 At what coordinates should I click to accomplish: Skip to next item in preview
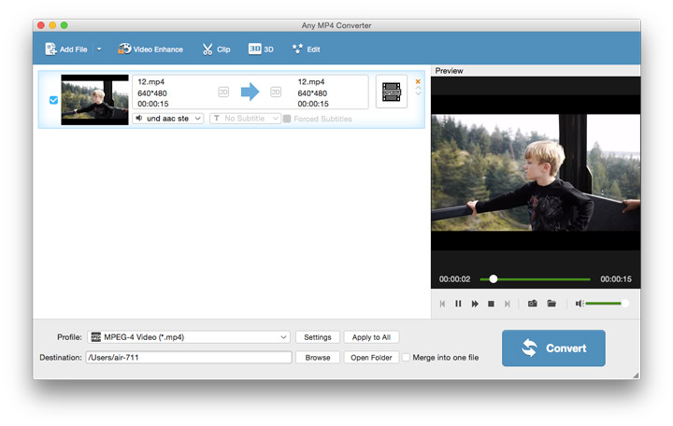coord(508,304)
